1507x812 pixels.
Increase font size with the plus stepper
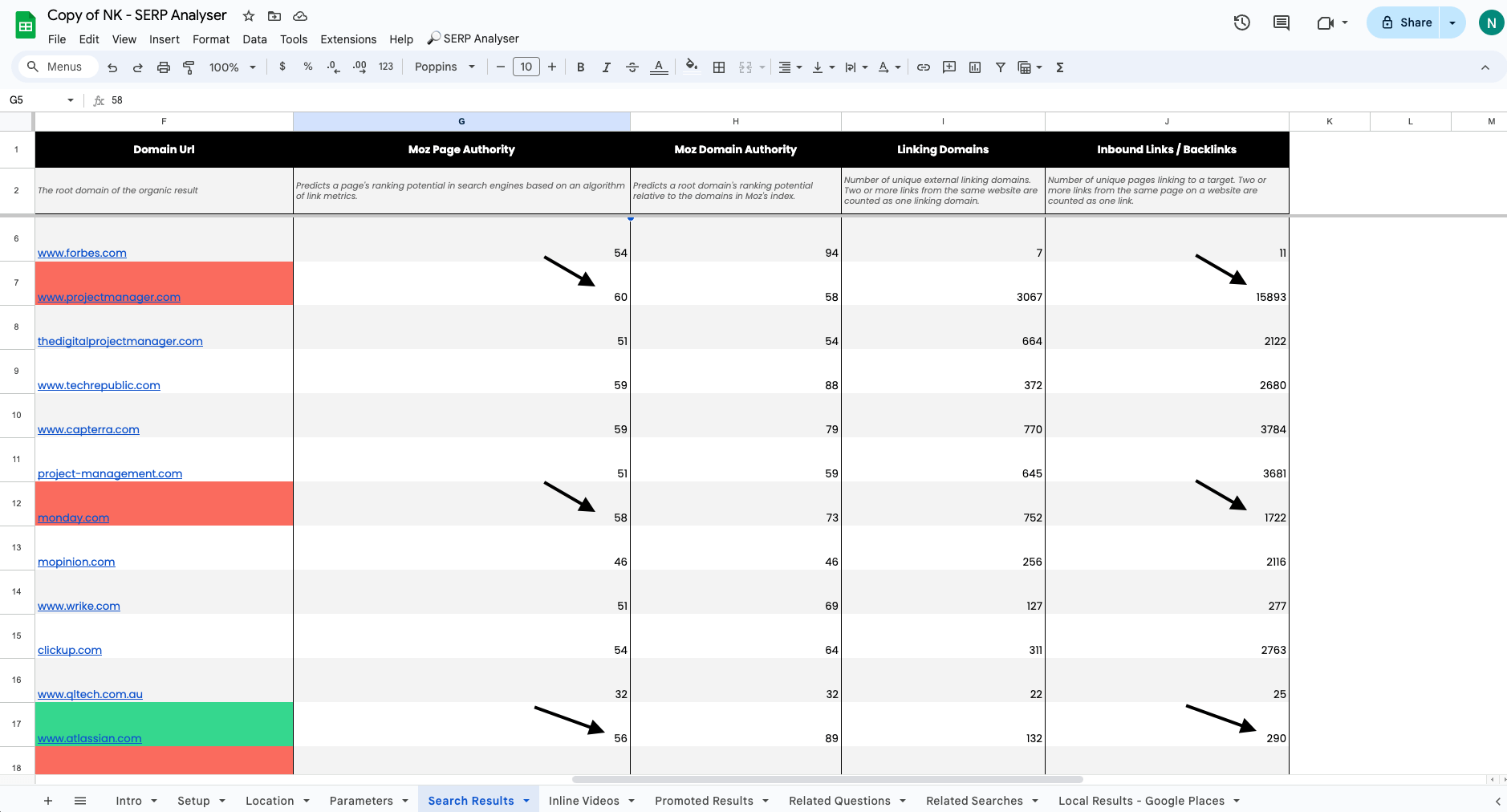coord(552,67)
